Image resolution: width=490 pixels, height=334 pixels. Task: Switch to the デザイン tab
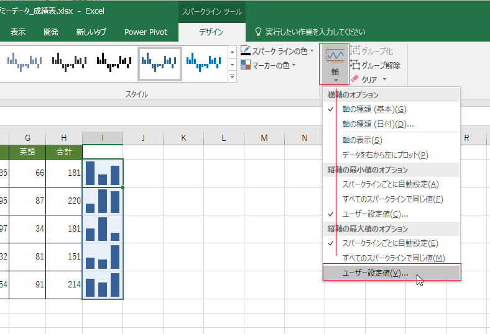click(211, 32)
